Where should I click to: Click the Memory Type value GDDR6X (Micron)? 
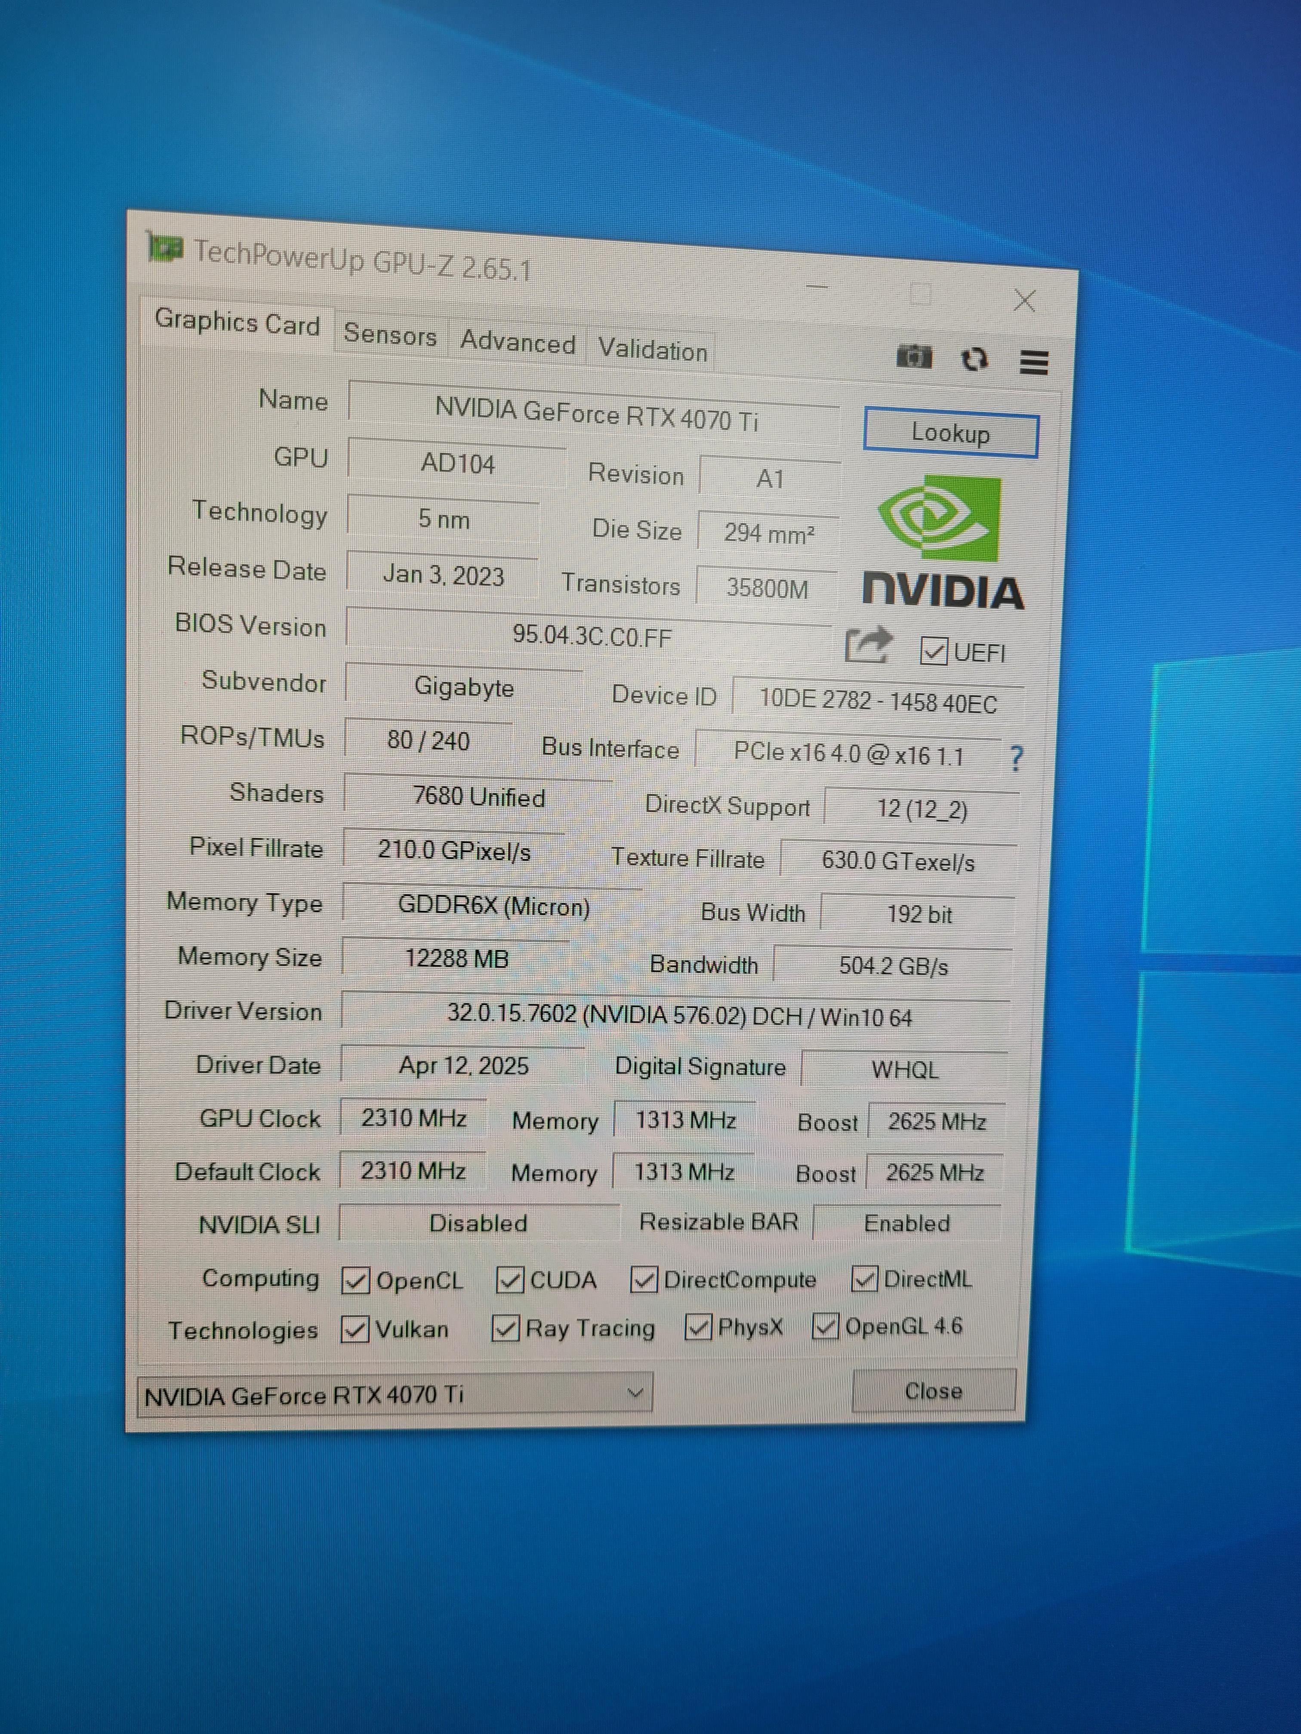[493, 906]
